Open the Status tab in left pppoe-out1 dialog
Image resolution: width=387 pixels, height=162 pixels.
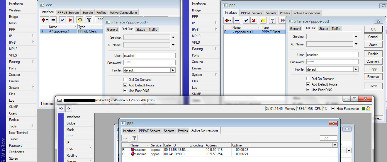click(x=140, y=30)
